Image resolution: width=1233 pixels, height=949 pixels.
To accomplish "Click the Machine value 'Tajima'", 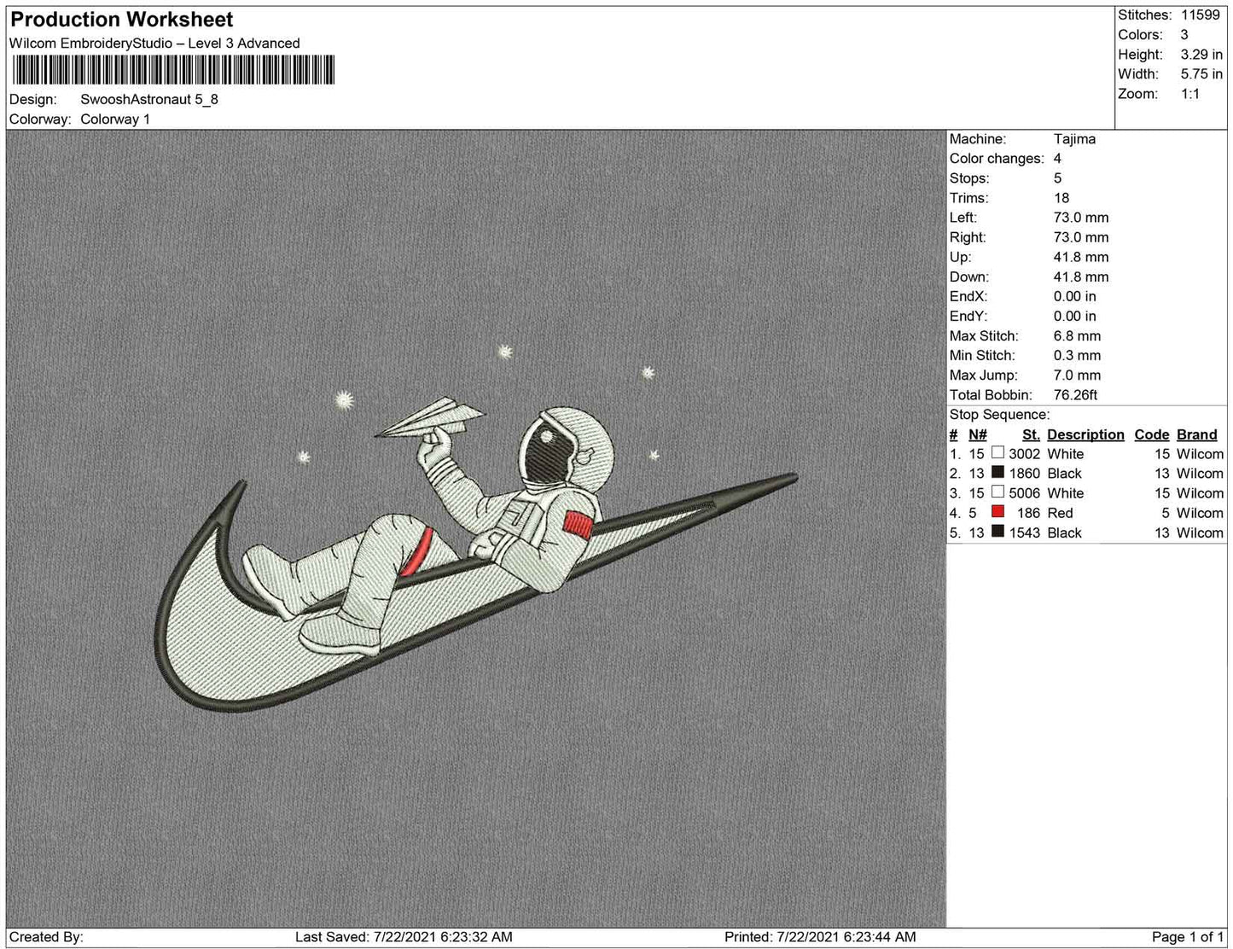I will click(x=1074, y=139).
